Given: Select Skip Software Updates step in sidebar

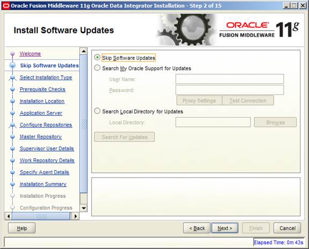Looking at the screenshot, I should coord(49,66).
